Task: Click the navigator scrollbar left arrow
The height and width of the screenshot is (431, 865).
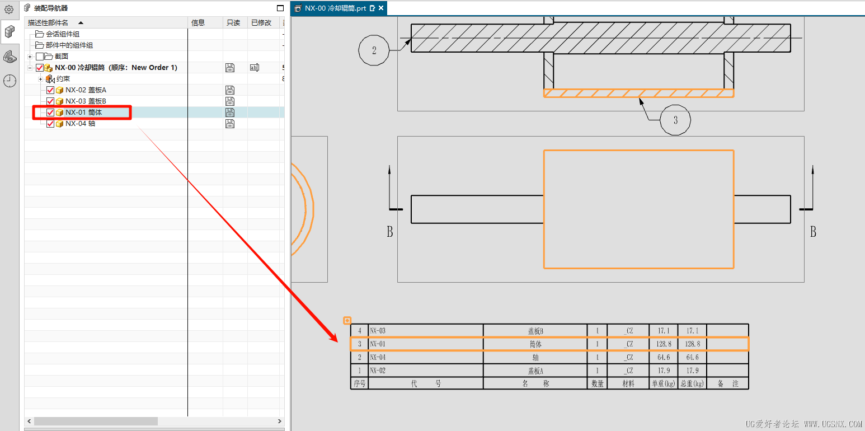Action: (x=29, y=421)
